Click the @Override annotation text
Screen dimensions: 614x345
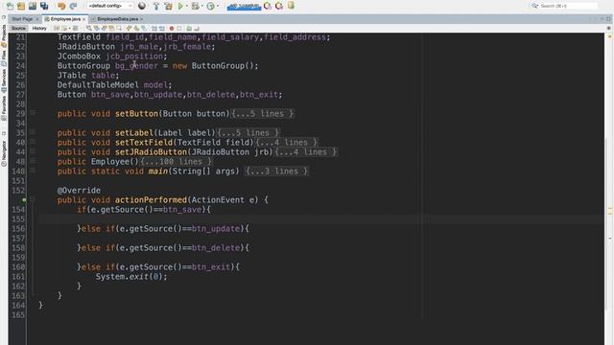pos(79,190)
